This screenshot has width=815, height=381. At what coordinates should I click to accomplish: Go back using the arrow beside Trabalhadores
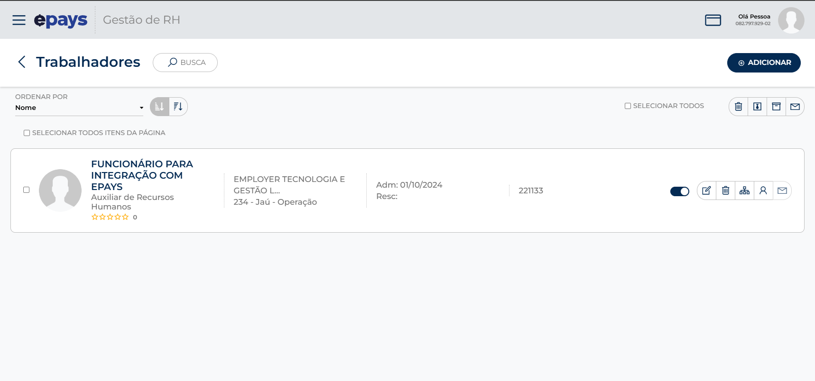click(x=21, y=62)
